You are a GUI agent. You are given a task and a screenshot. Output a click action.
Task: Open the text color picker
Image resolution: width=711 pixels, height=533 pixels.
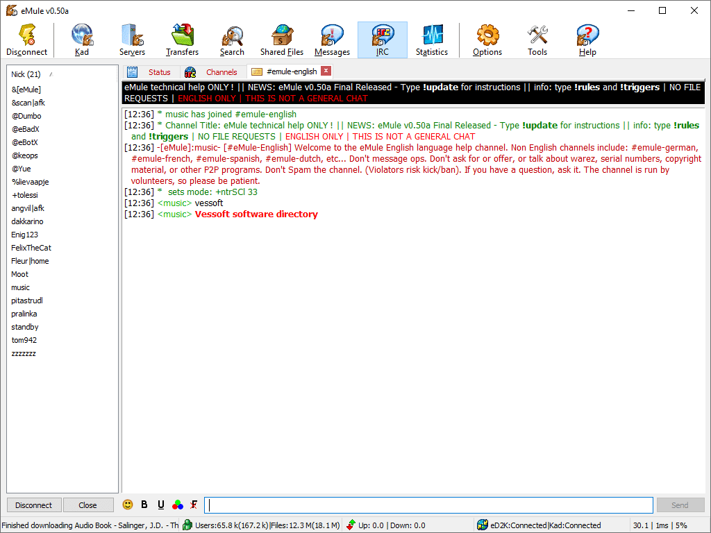pos(178,505)
